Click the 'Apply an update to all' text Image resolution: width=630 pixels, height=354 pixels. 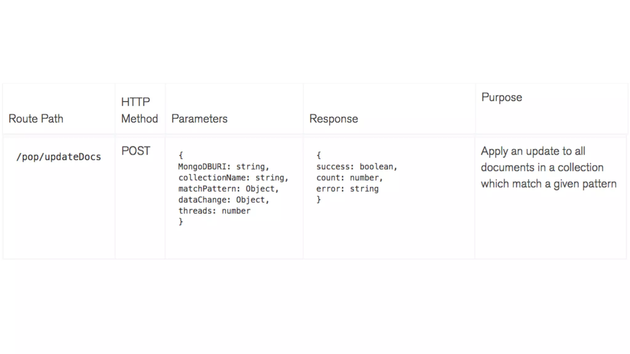[533, 151]
